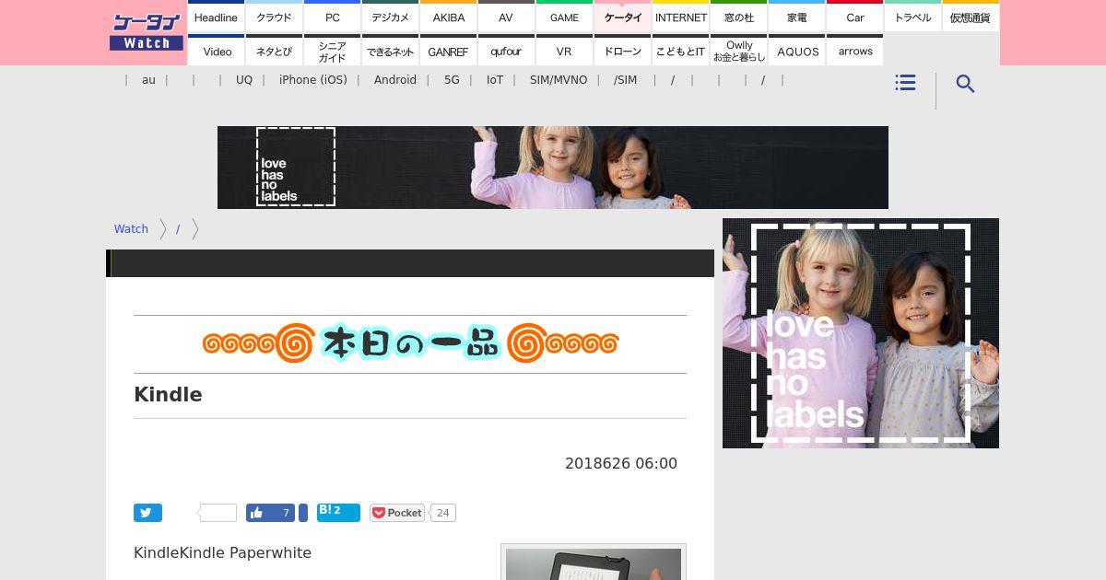
Task: Select the Owlly お金と暮らし tab
Action: point(738,50)
